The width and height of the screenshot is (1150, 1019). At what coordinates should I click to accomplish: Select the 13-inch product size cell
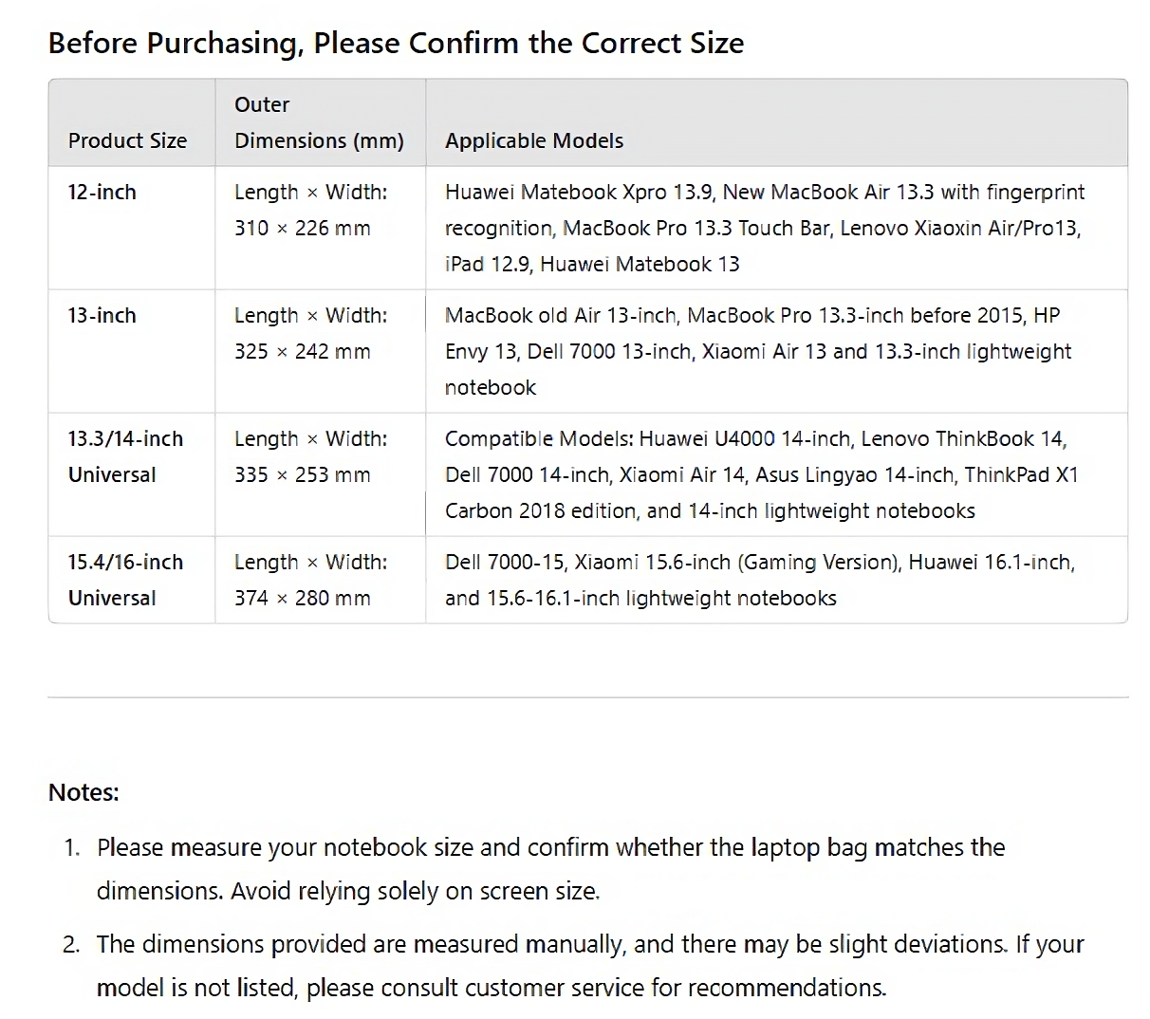pyautogui.click(x=102, y=315)
